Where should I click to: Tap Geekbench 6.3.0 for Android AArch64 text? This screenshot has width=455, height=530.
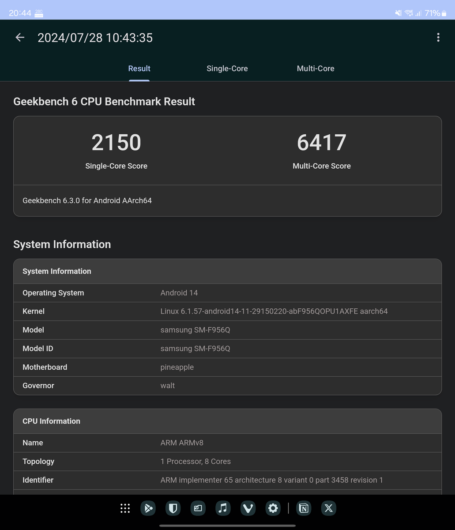(x=87, y=201)
